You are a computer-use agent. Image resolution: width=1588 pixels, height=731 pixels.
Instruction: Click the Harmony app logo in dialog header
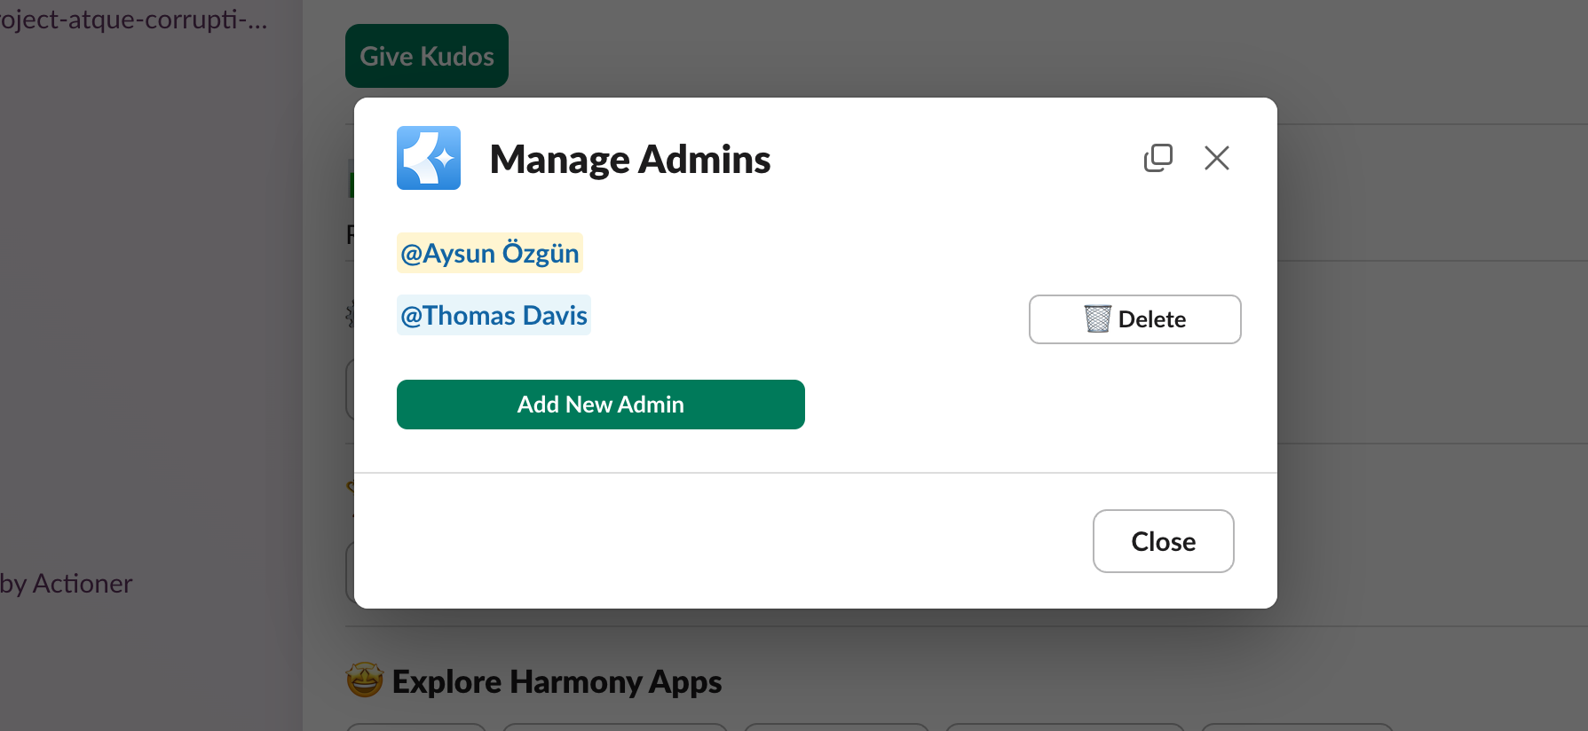click(x=429, y=158)
